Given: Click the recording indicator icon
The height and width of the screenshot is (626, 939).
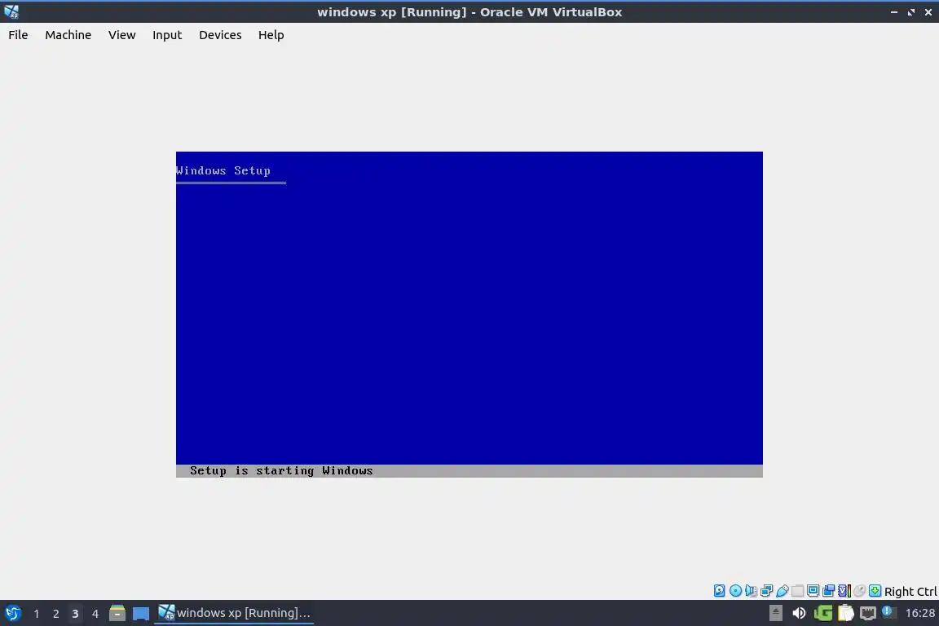Looking at the screenshot, I should (829, 591).
